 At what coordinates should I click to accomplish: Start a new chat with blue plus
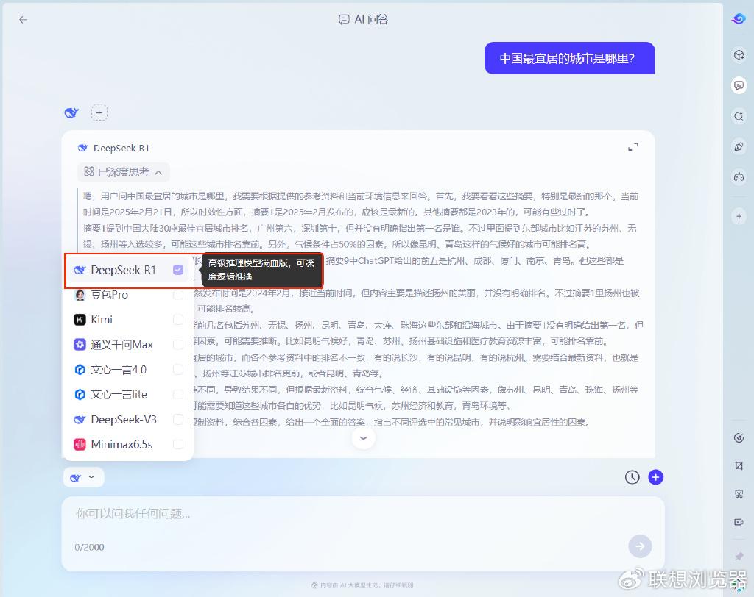click(656, 477)
